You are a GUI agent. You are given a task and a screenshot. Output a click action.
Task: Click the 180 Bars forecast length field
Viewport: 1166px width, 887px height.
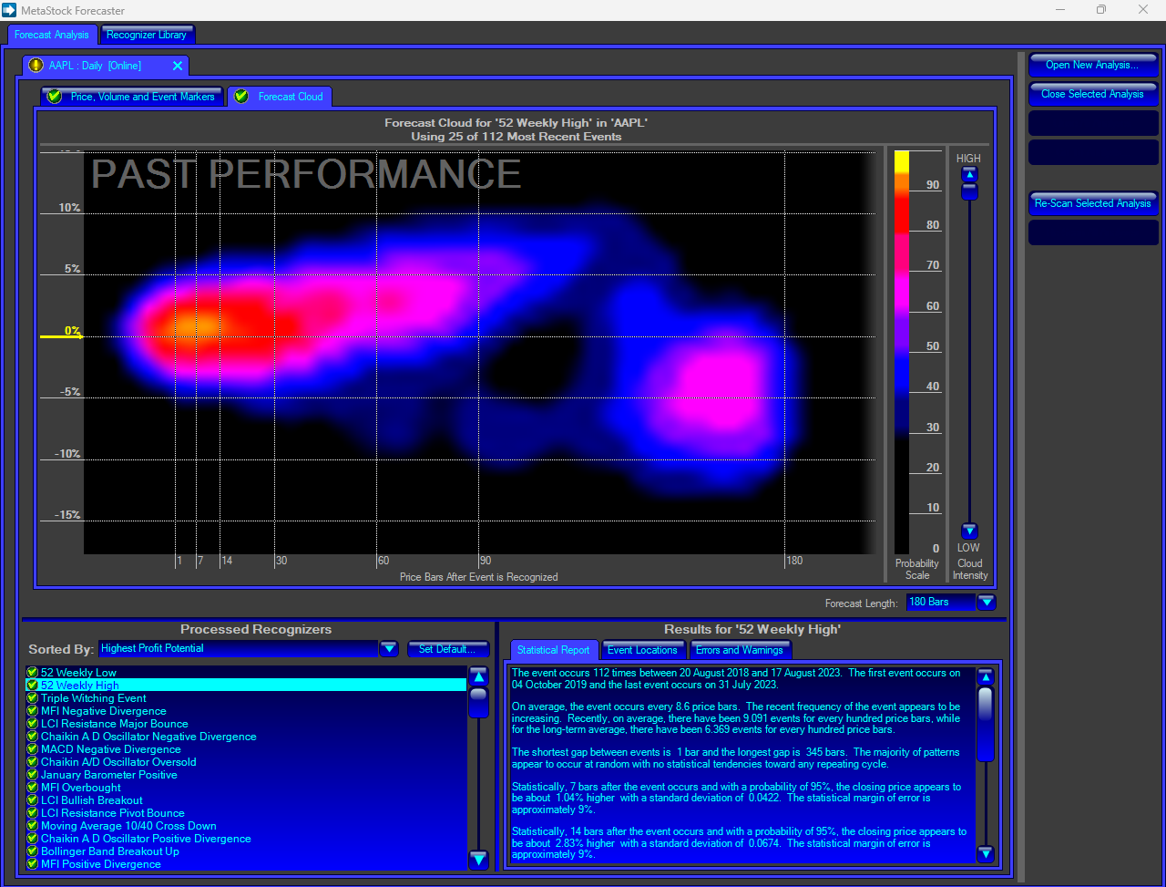point(941,603)
